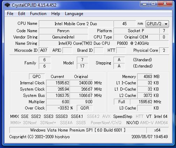The image size is (176, 148).
Task: Click the Windows Vista Home Premium SP1 field
Action: point(78,130)
